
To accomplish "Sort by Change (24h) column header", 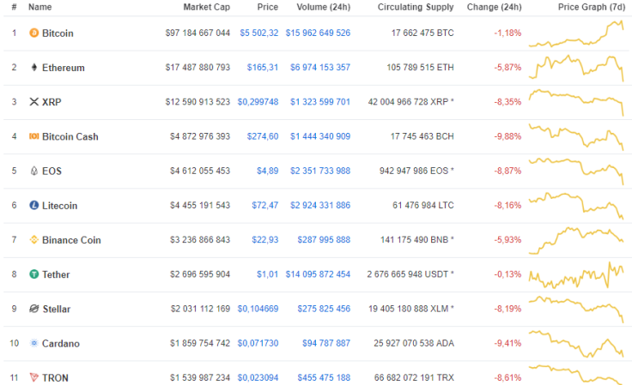I will click(x=494, y=7).
